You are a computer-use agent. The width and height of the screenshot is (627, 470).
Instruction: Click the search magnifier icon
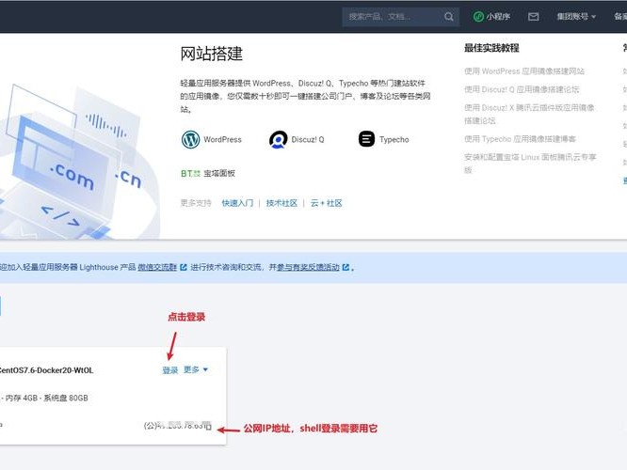(x=449, y=16)
